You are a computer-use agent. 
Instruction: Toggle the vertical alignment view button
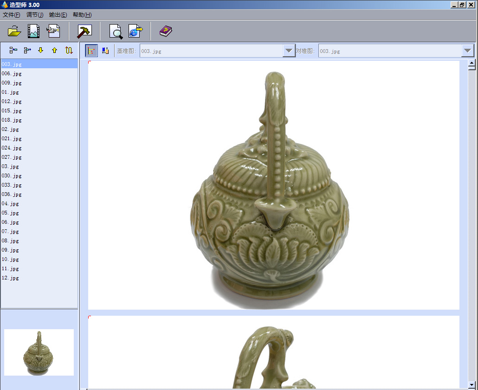pyautogui.click(x=105, y=51)
